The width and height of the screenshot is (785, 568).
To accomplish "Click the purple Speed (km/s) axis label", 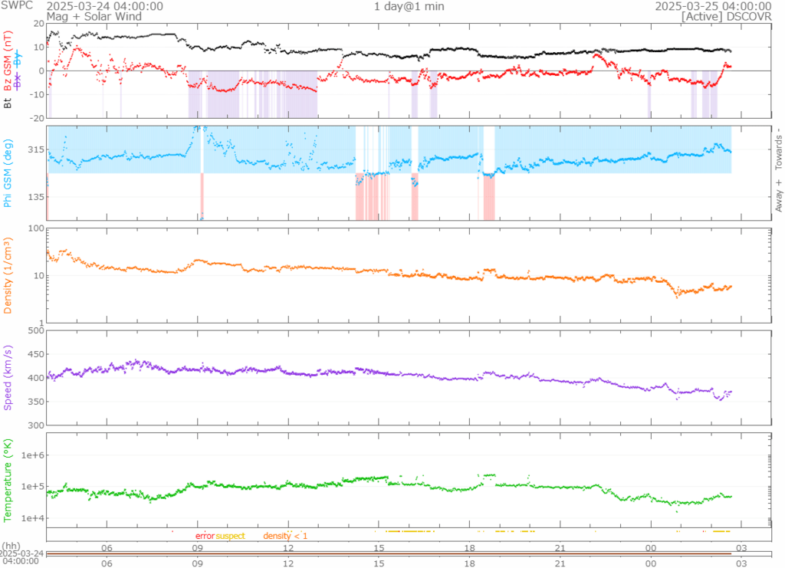I will pos(8,377).
